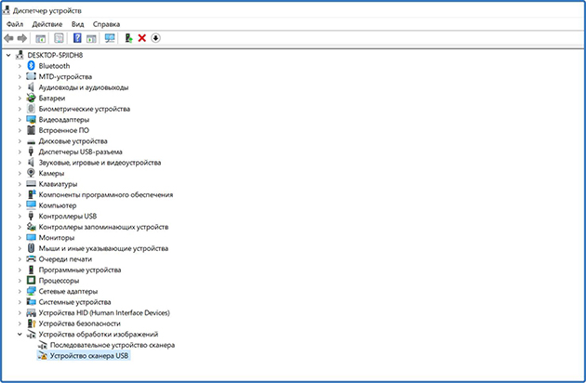Click the red X uninstall device icon
The image size is (586, 383).
coord(141,38)
